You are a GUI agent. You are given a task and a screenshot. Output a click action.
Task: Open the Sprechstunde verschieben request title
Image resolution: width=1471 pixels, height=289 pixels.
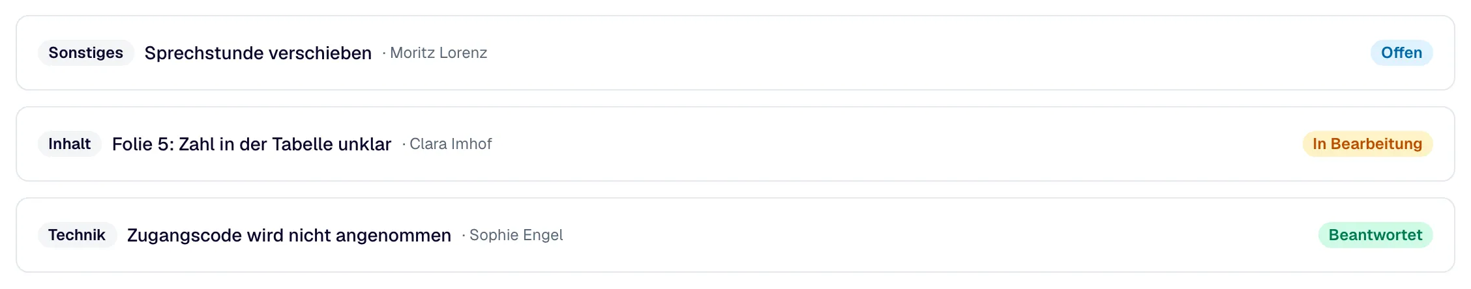click(258, 53)
